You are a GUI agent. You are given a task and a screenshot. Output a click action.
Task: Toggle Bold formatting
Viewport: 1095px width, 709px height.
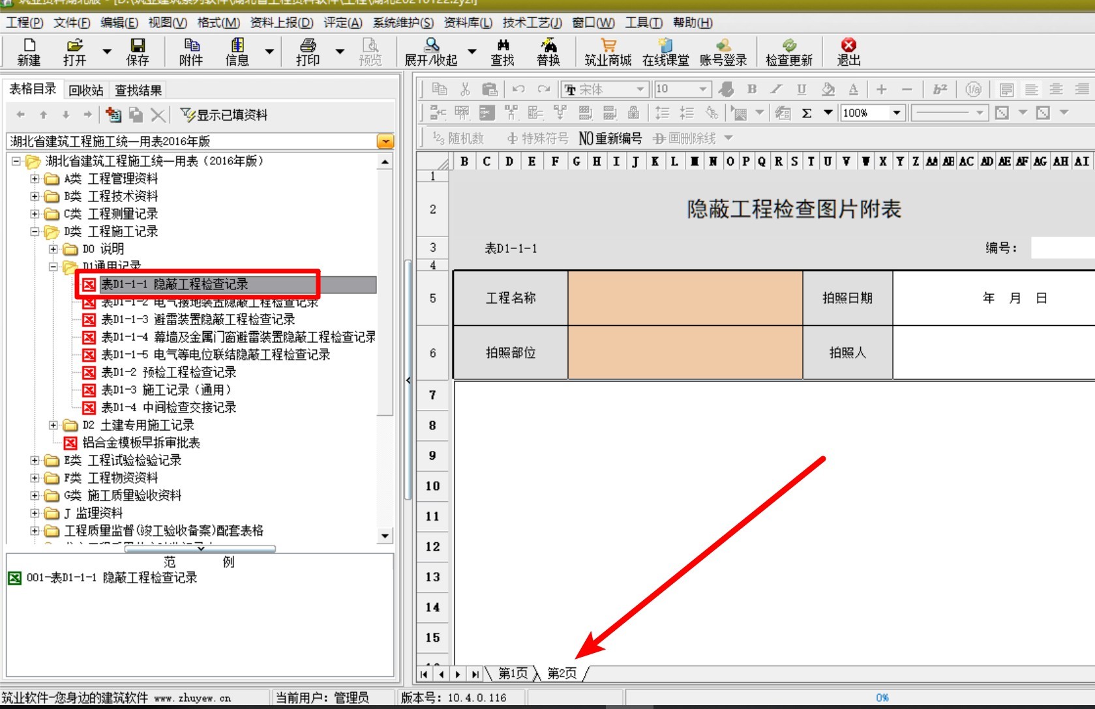(x=752, y=89)
